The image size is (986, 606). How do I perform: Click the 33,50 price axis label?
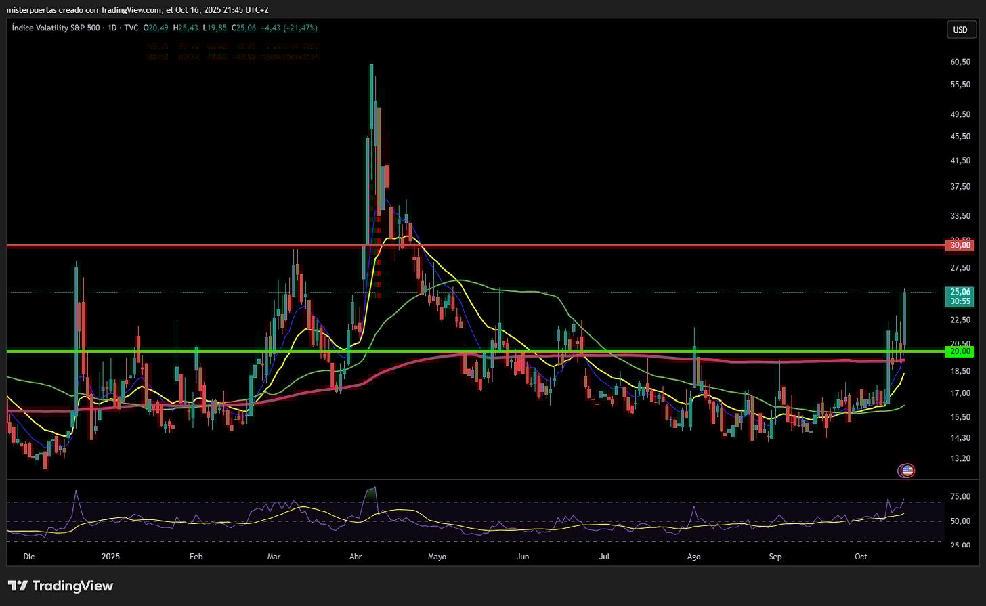coord(960,216)
